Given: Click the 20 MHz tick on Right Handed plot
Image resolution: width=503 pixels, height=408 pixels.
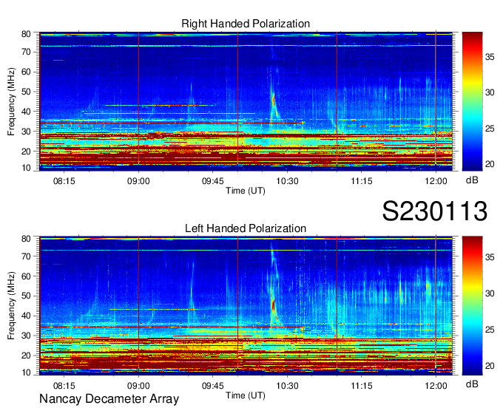Looking at the screenshot, I should [26, 152].
